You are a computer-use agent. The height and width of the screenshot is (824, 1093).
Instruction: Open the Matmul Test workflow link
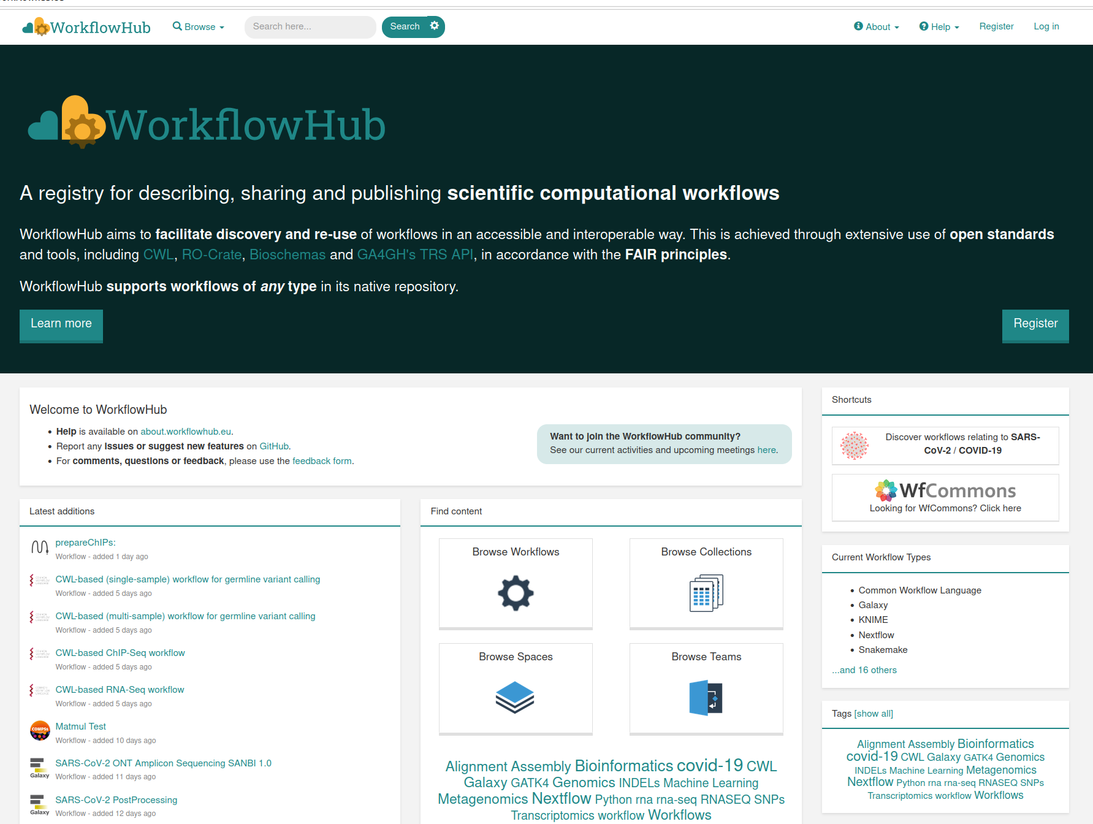pyautogui.click(x=80, y=727)
